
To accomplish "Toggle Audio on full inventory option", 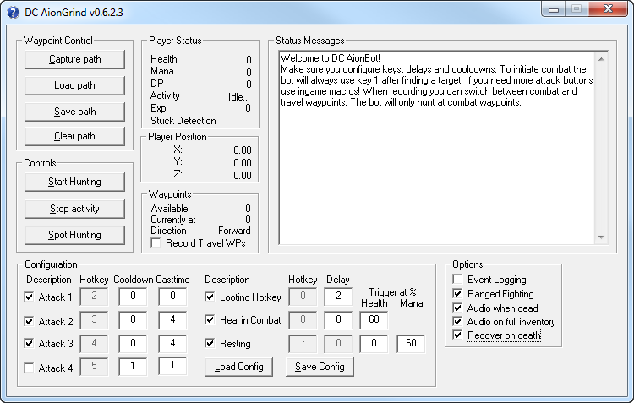I will pyautogui.click(x=457, y=321).
